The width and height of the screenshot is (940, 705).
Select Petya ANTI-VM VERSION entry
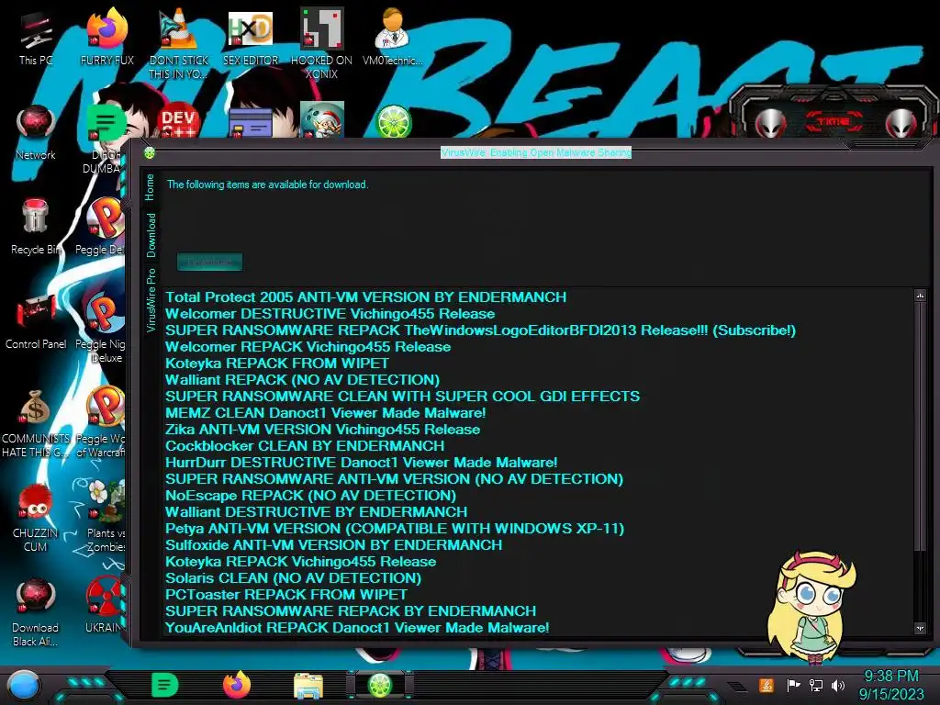[395, 529]
